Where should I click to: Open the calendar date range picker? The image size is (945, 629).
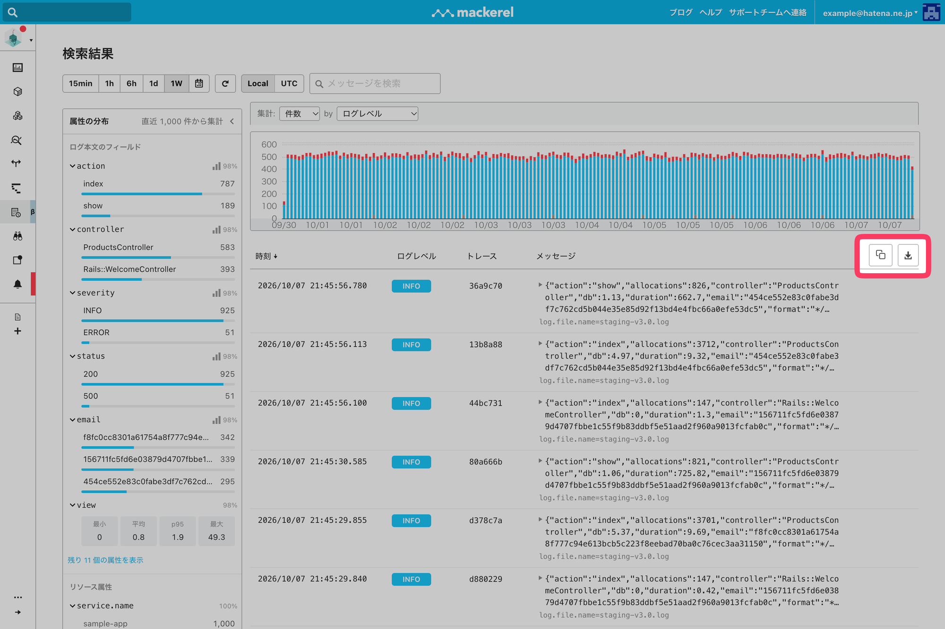[x=199, y=84]
